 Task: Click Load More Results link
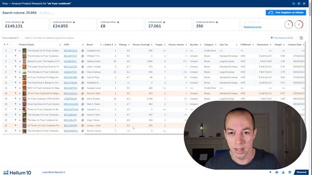click(54, 172)
